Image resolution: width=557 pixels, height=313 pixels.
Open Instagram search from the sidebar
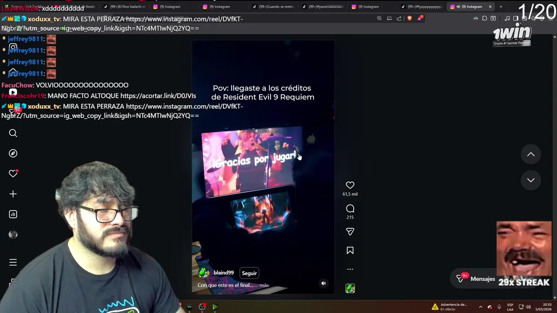(x=13, y=133)
